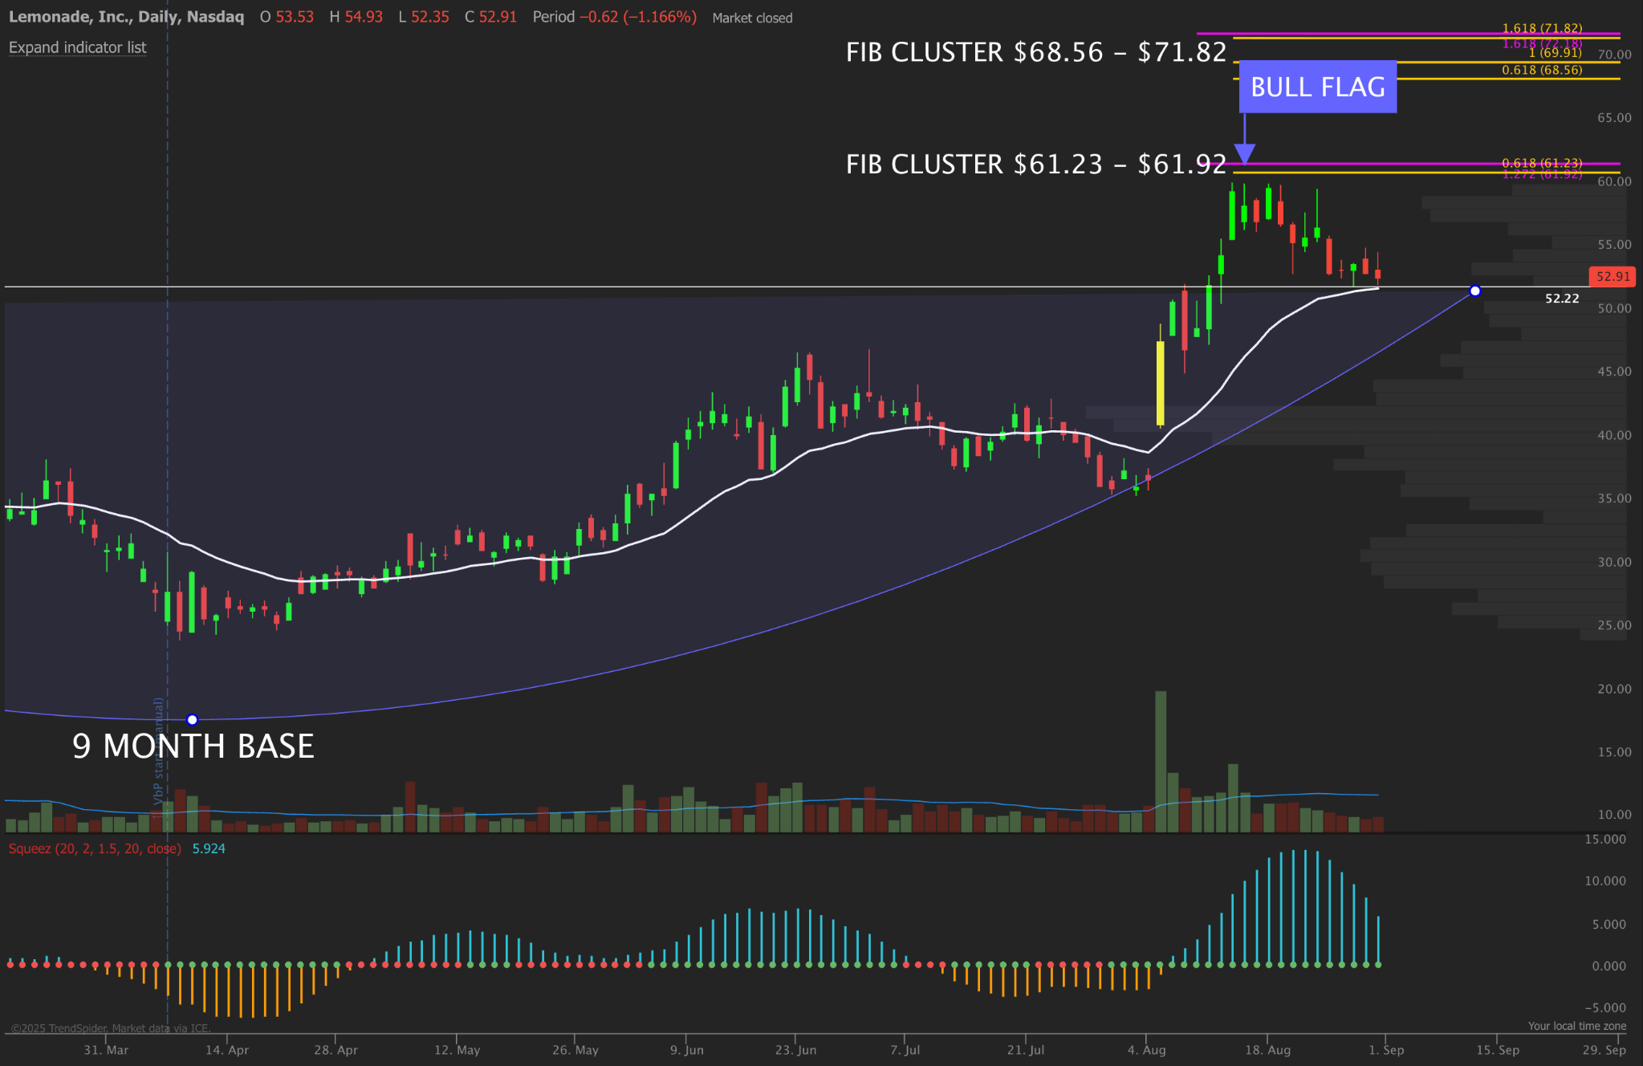Click the Expand indicator list link
1643x1066 pixels.
click(x=77, y=47)
